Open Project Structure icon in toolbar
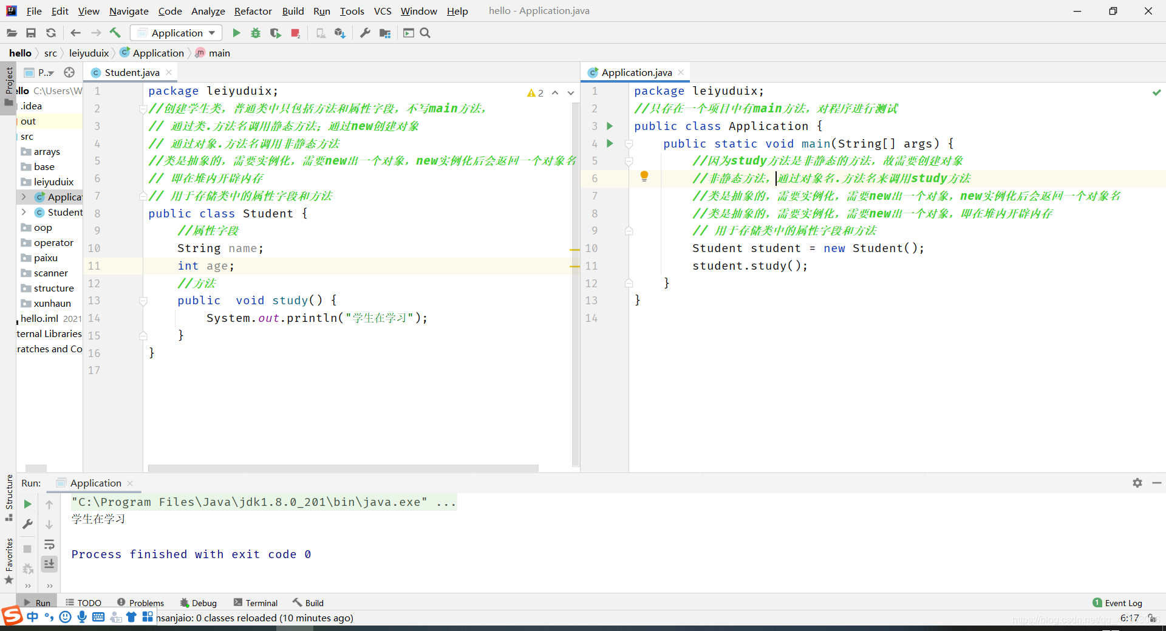 [385, 33]
